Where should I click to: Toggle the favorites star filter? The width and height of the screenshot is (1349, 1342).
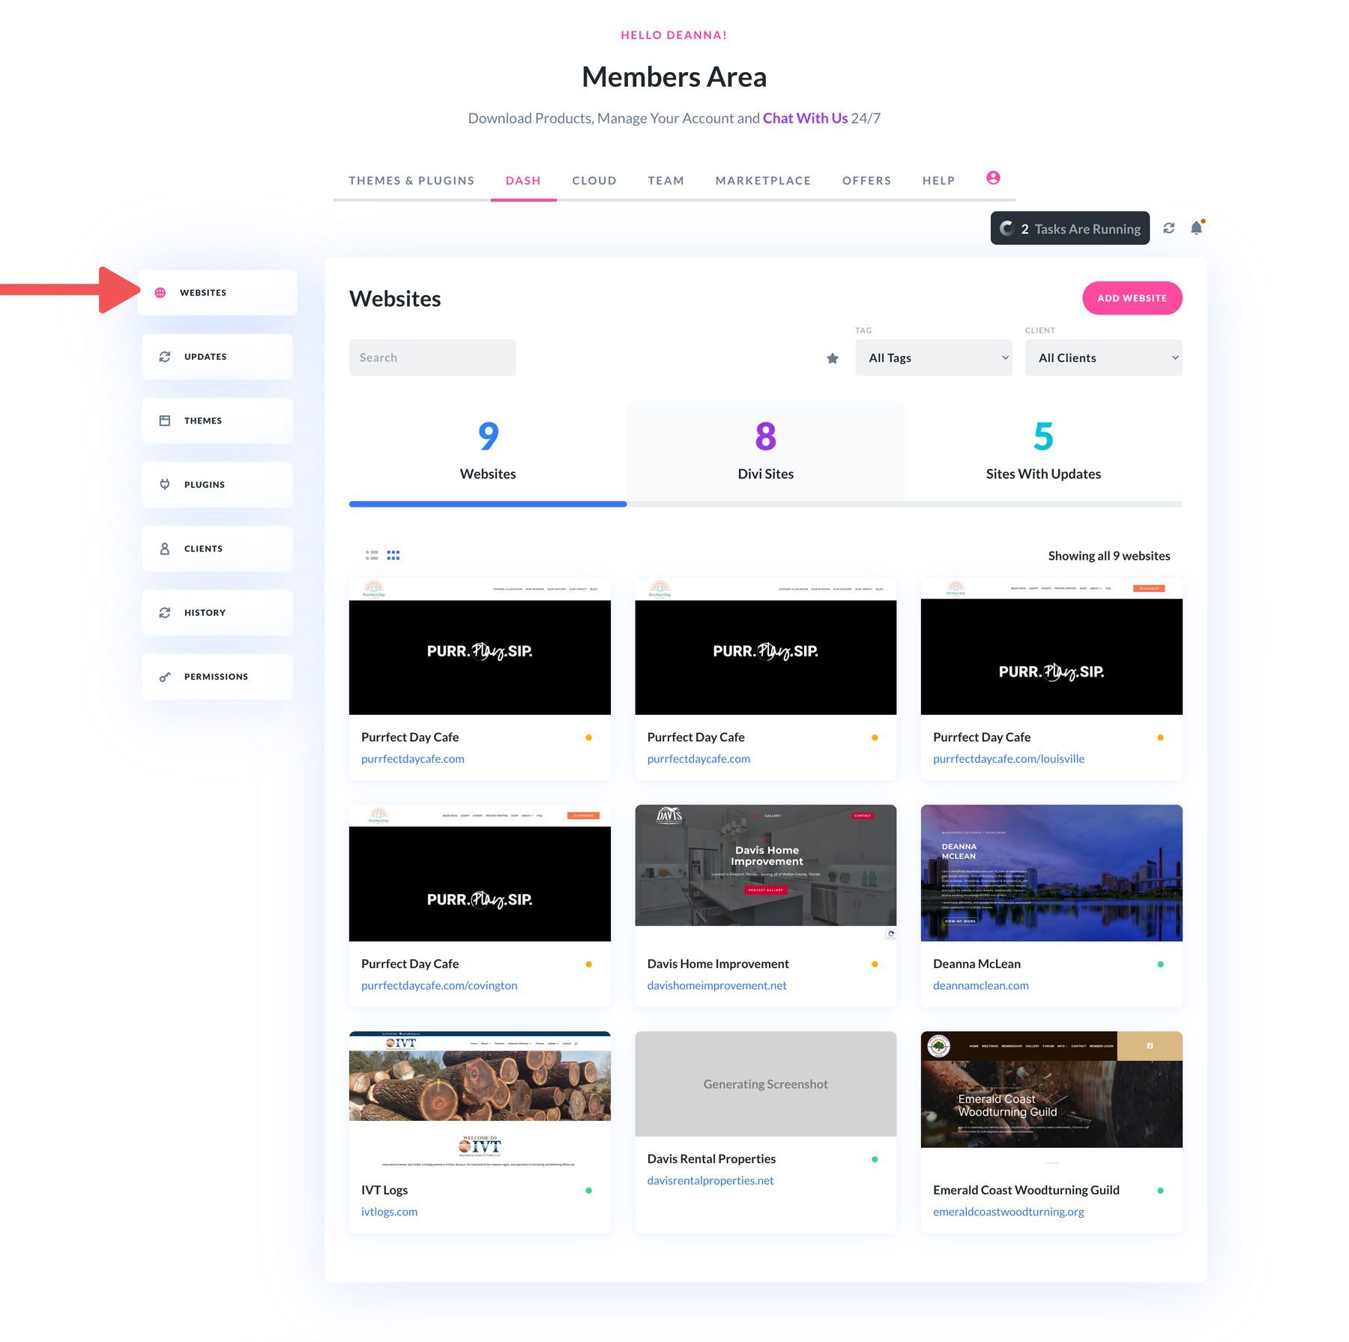(x=833, y=358)
